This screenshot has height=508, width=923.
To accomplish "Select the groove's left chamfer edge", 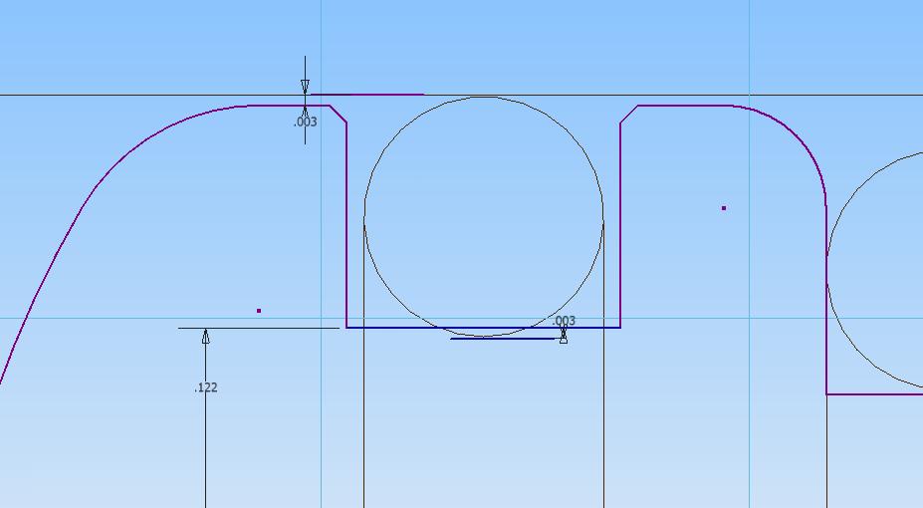I will click(338, 115).
